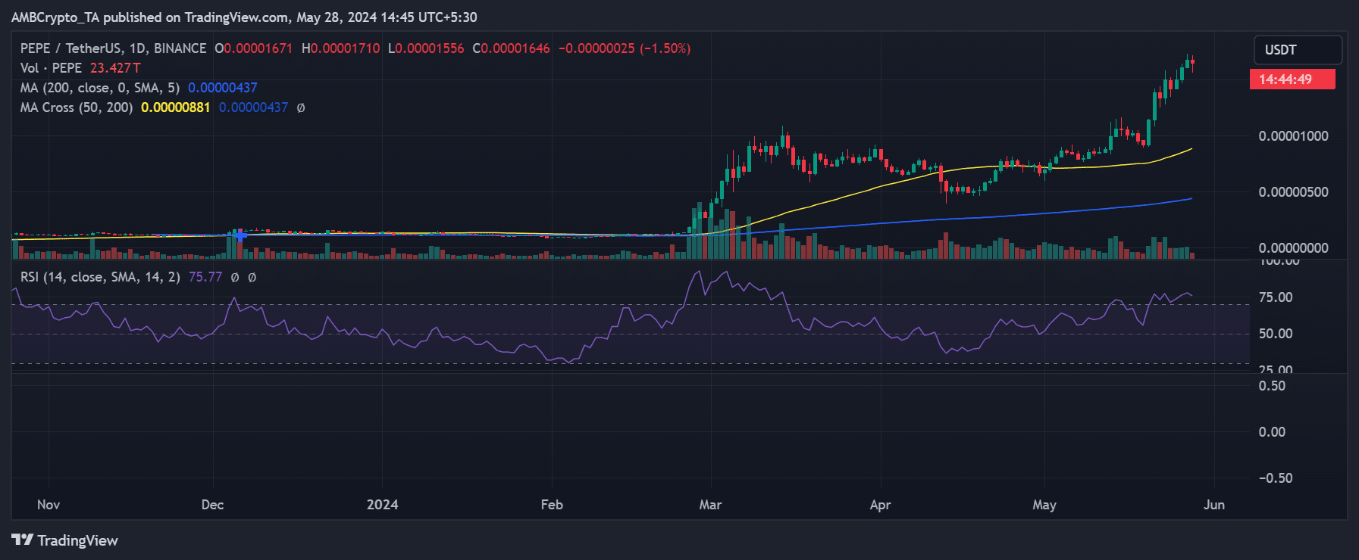Click the change value −0.00000025 (−1.50%)
The image size is (1359, 560).
point(625,48)
